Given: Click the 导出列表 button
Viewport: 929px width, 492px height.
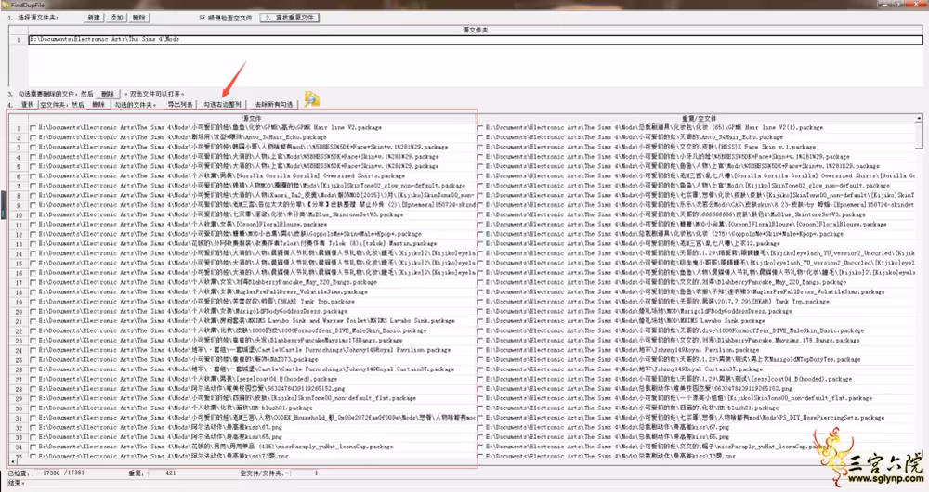Looking at the screenshot, I should [x=179, y=105].
